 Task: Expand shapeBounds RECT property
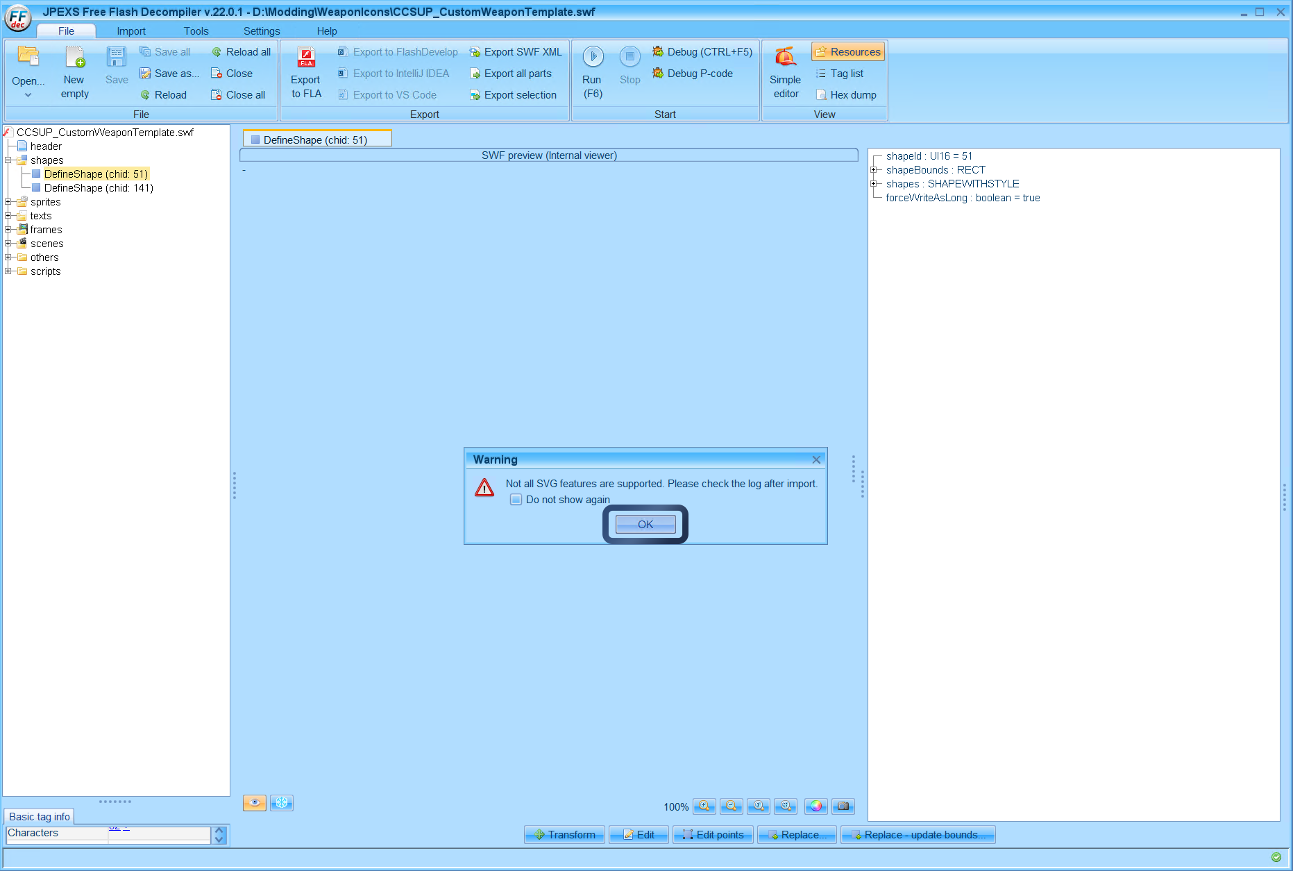[874, 169]
